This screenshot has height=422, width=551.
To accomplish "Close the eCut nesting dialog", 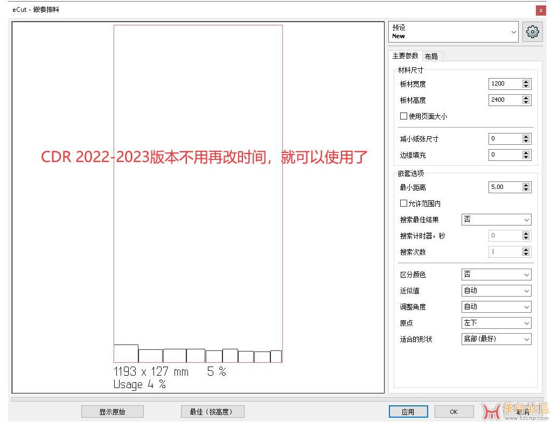I will coord(540,10).
